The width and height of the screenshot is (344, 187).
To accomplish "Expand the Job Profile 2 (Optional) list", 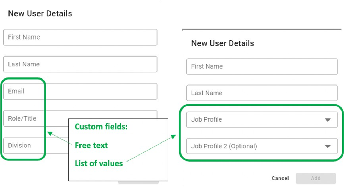I will coord(254,146).
